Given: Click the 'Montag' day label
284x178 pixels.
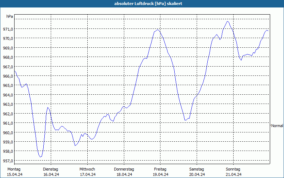Looking at the screenshot, I should [14, 169].
